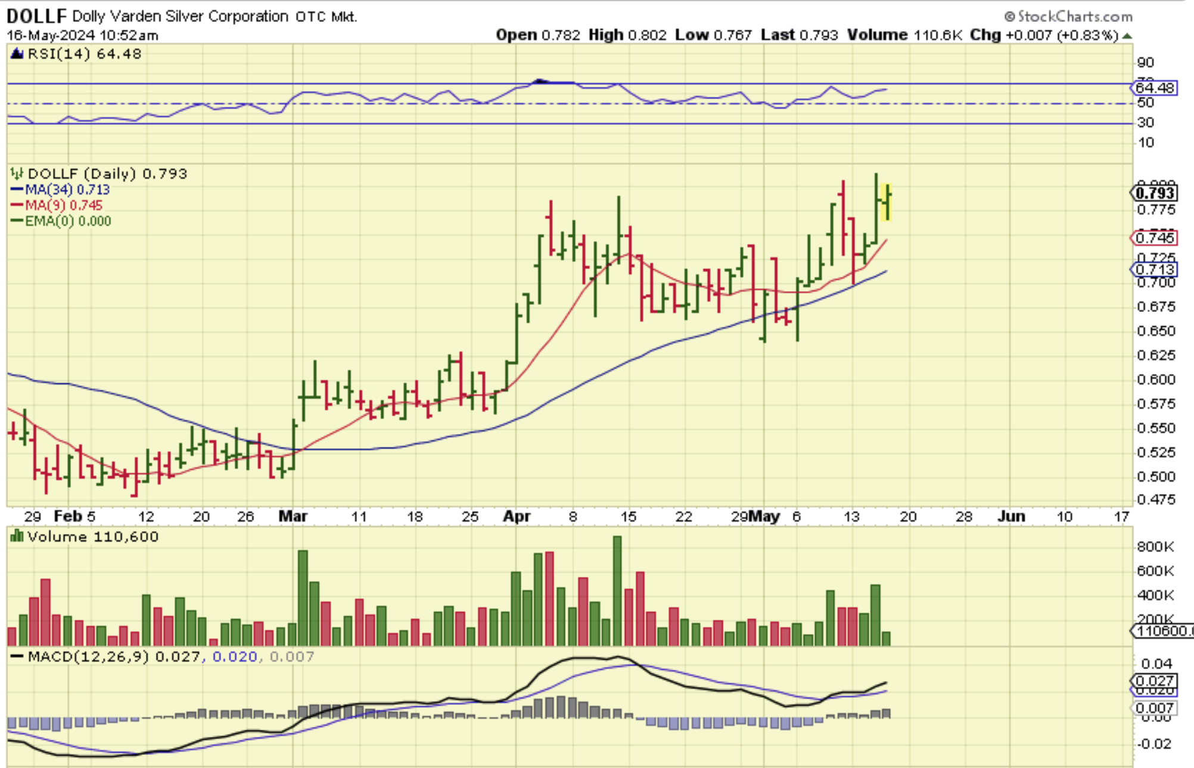
Task: Click the 110600 volume axis tag
Action: (1162, 631)
